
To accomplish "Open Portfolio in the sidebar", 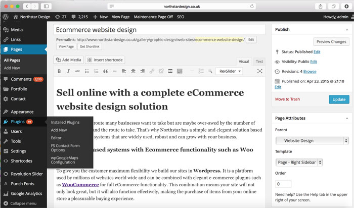I will tap(23, 89).
